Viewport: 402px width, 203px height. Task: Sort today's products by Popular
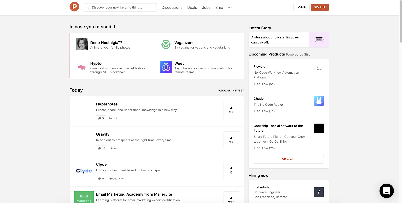(x=224, y=91)
